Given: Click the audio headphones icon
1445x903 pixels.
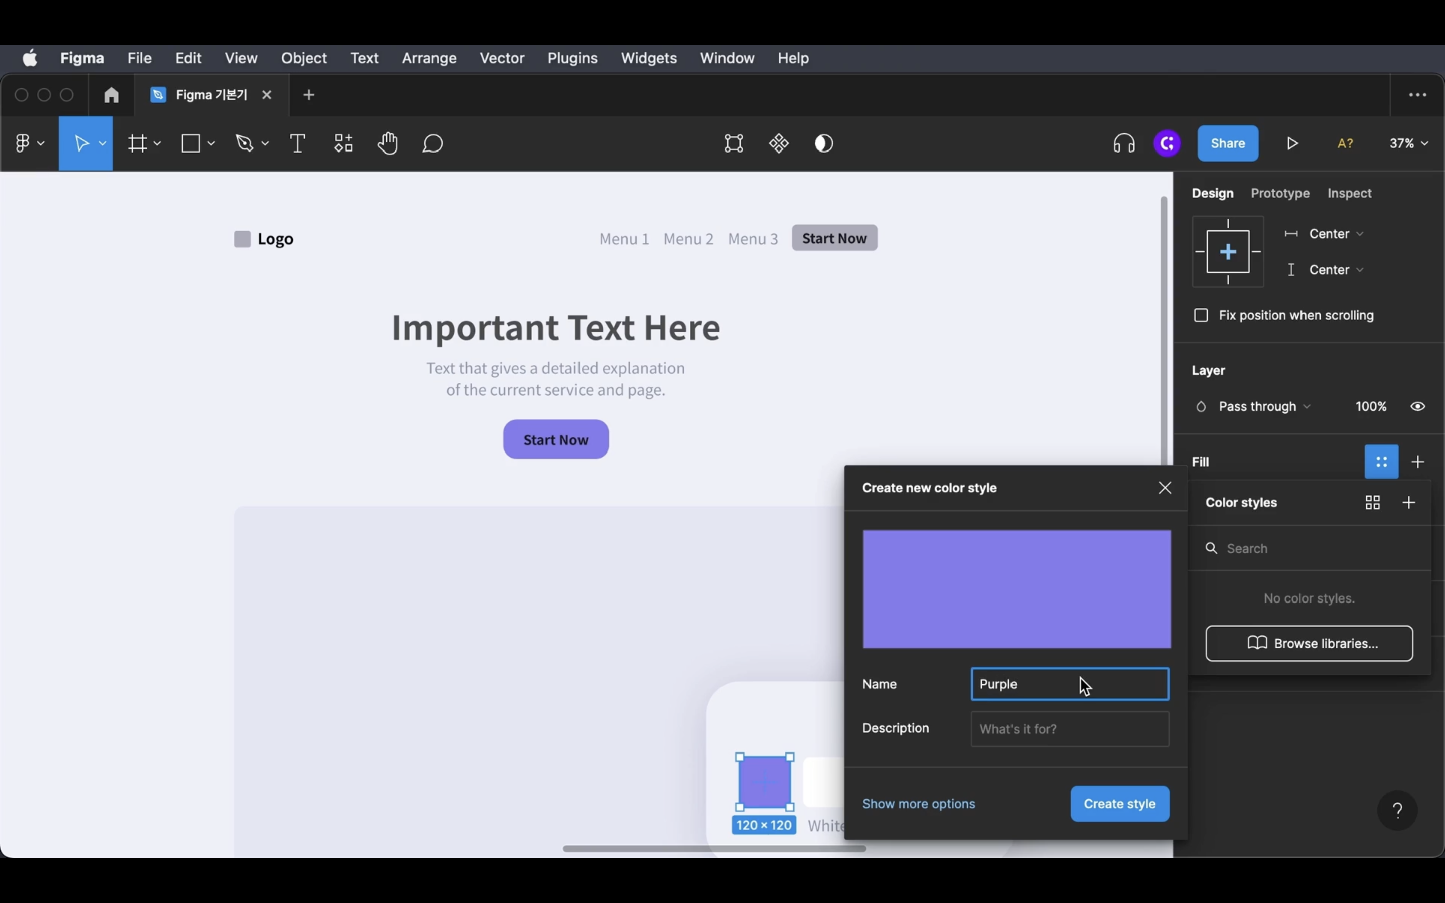Looking at the screenshot, I should 1124,143.
